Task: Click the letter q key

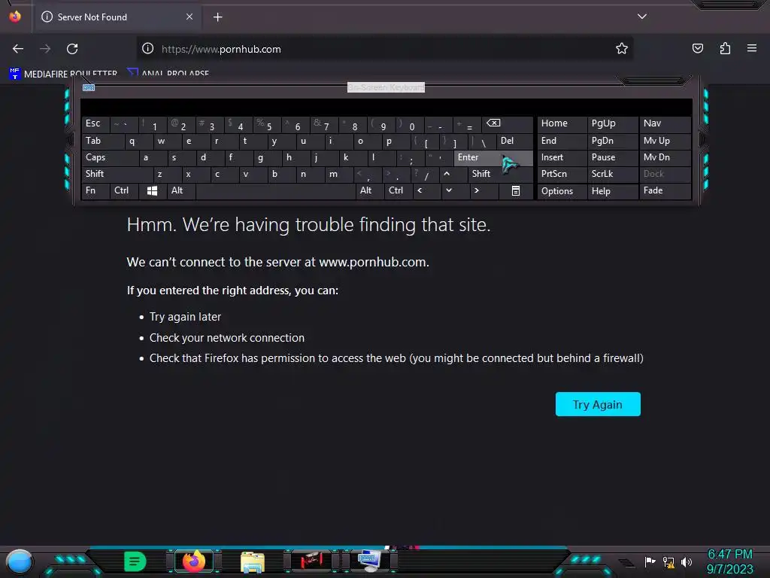Action: [138, 141]
